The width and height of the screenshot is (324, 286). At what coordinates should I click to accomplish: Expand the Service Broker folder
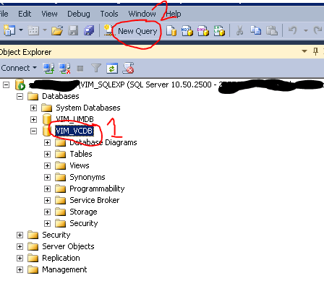tap(47, 200)
